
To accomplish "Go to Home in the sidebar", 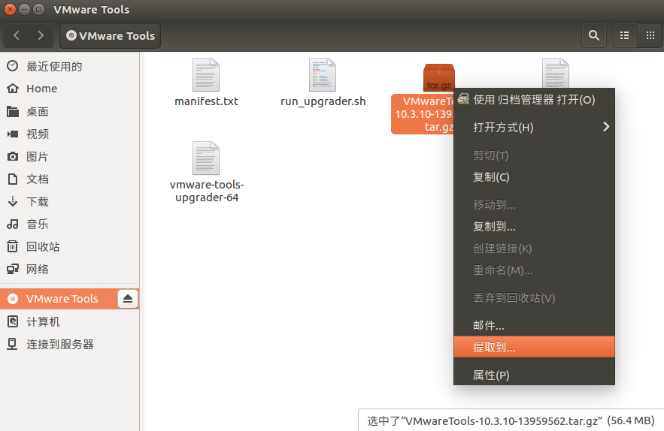I will coord(70,89).
